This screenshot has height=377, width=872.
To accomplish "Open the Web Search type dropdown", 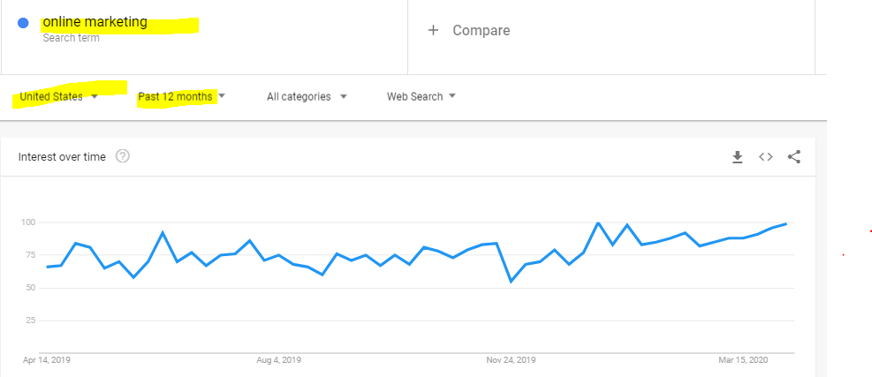I will coord(421,97).
